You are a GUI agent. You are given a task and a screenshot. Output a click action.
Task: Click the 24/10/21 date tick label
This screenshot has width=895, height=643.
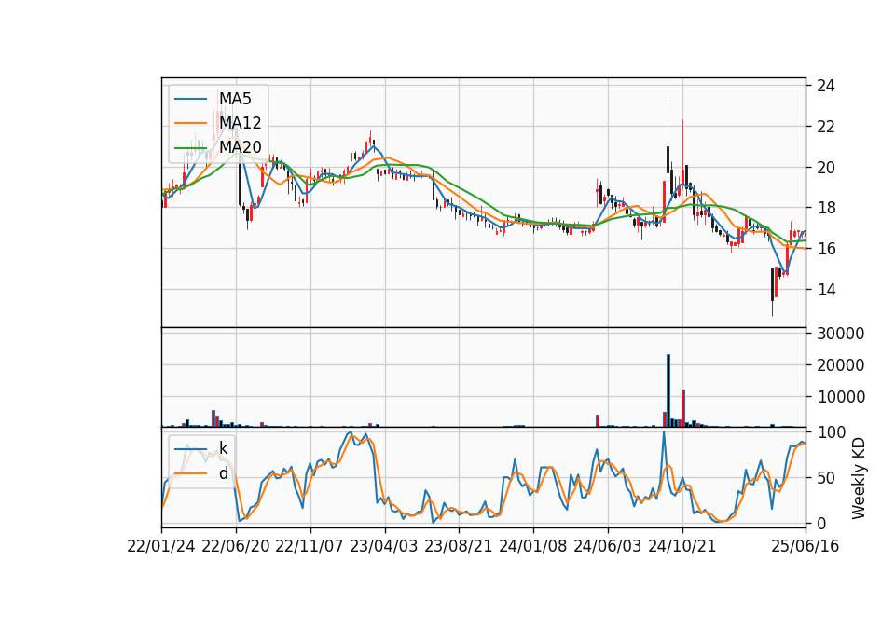682,546
